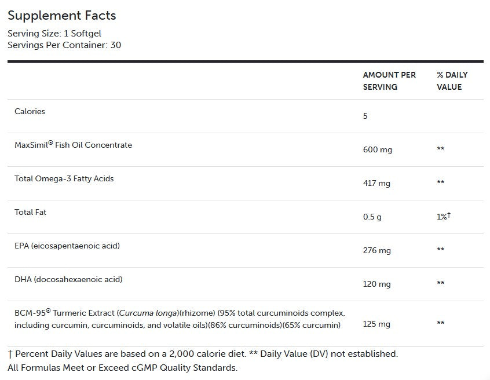The width and height of the screenshot is (490, 380).
Task: Click the 276 mg amount value
Action: pos(377,250)
